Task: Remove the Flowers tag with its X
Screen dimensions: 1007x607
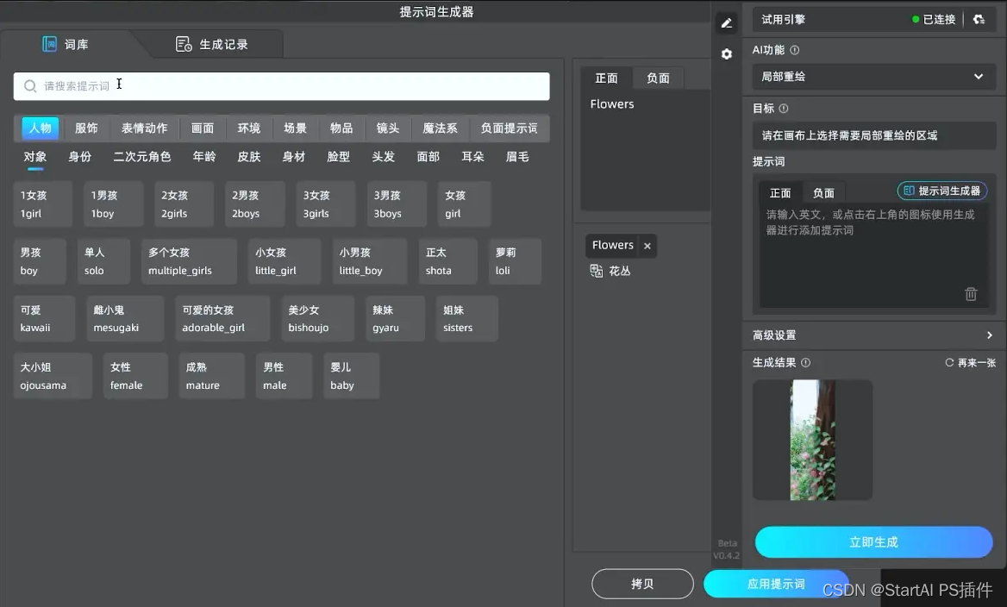Action: [647, 246]
